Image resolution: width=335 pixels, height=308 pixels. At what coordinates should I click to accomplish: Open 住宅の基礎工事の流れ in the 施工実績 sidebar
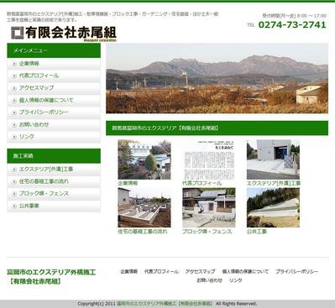pyautogui.click(x=54, y=181)
